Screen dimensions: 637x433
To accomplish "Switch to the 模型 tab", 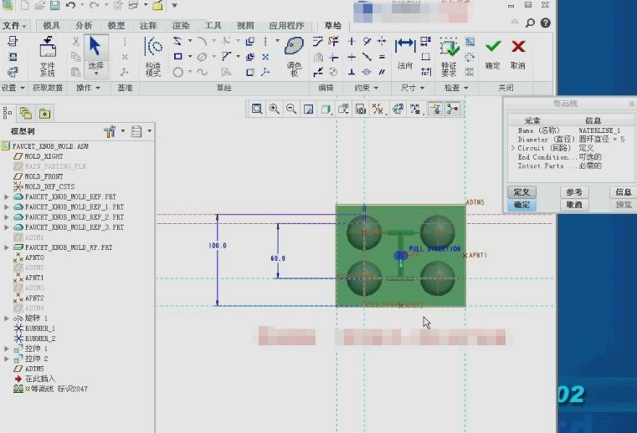I will 116,26.
